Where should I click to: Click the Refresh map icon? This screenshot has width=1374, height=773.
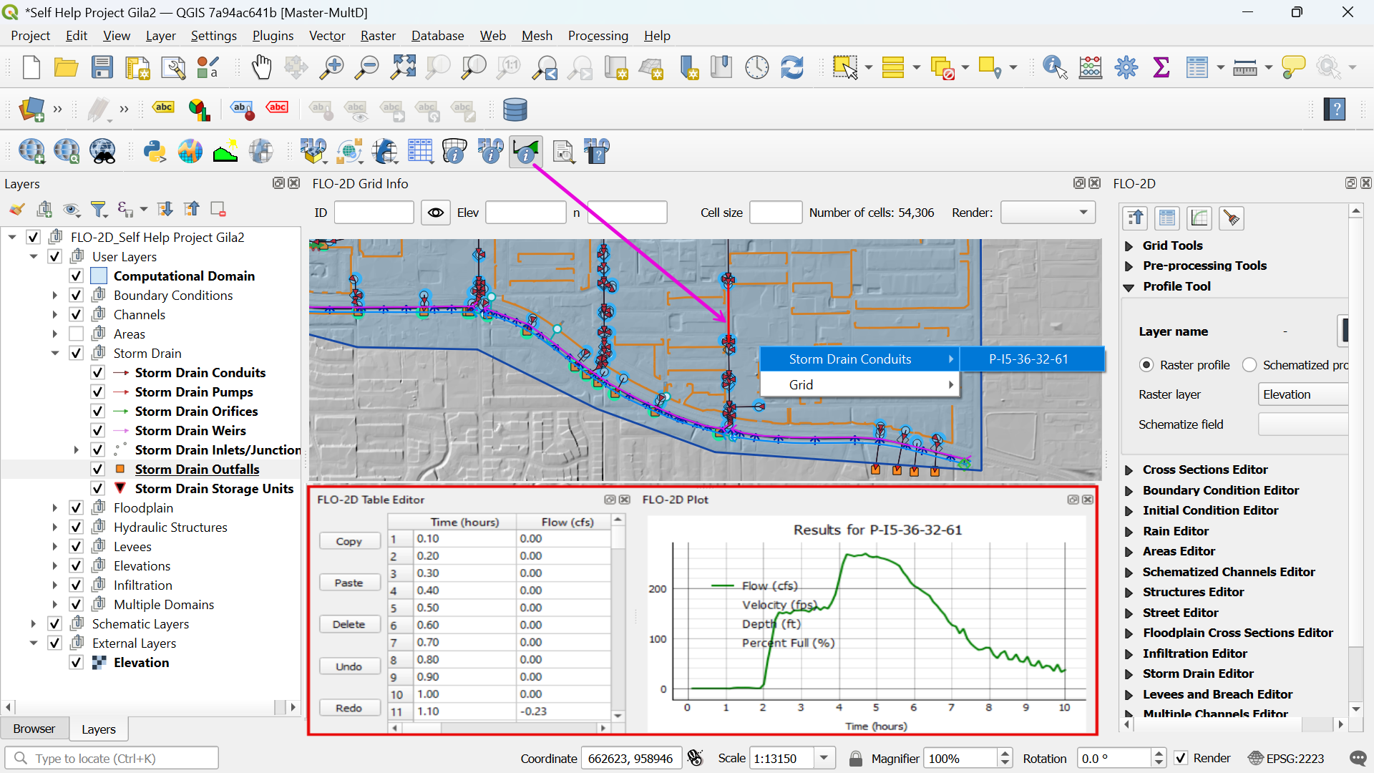click(791, 67)
